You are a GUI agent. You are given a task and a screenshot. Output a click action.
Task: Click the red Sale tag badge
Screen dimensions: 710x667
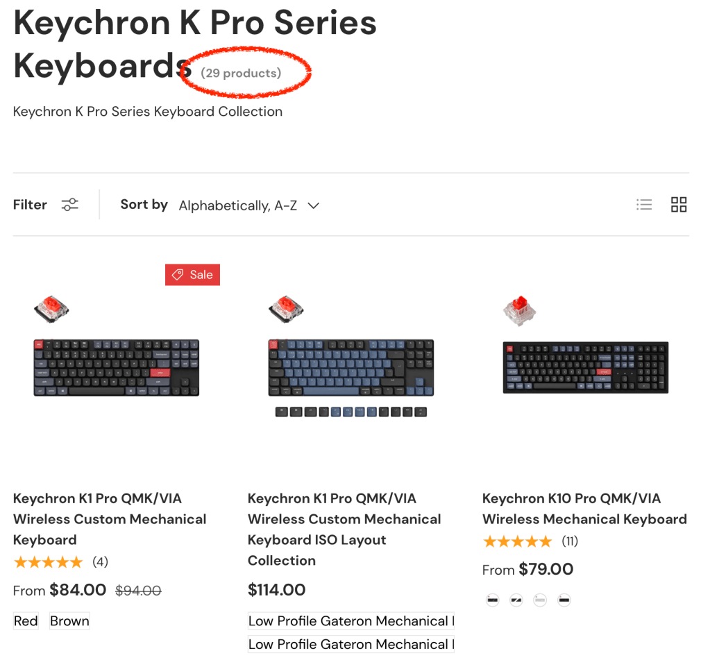click(x=192, y=275)
